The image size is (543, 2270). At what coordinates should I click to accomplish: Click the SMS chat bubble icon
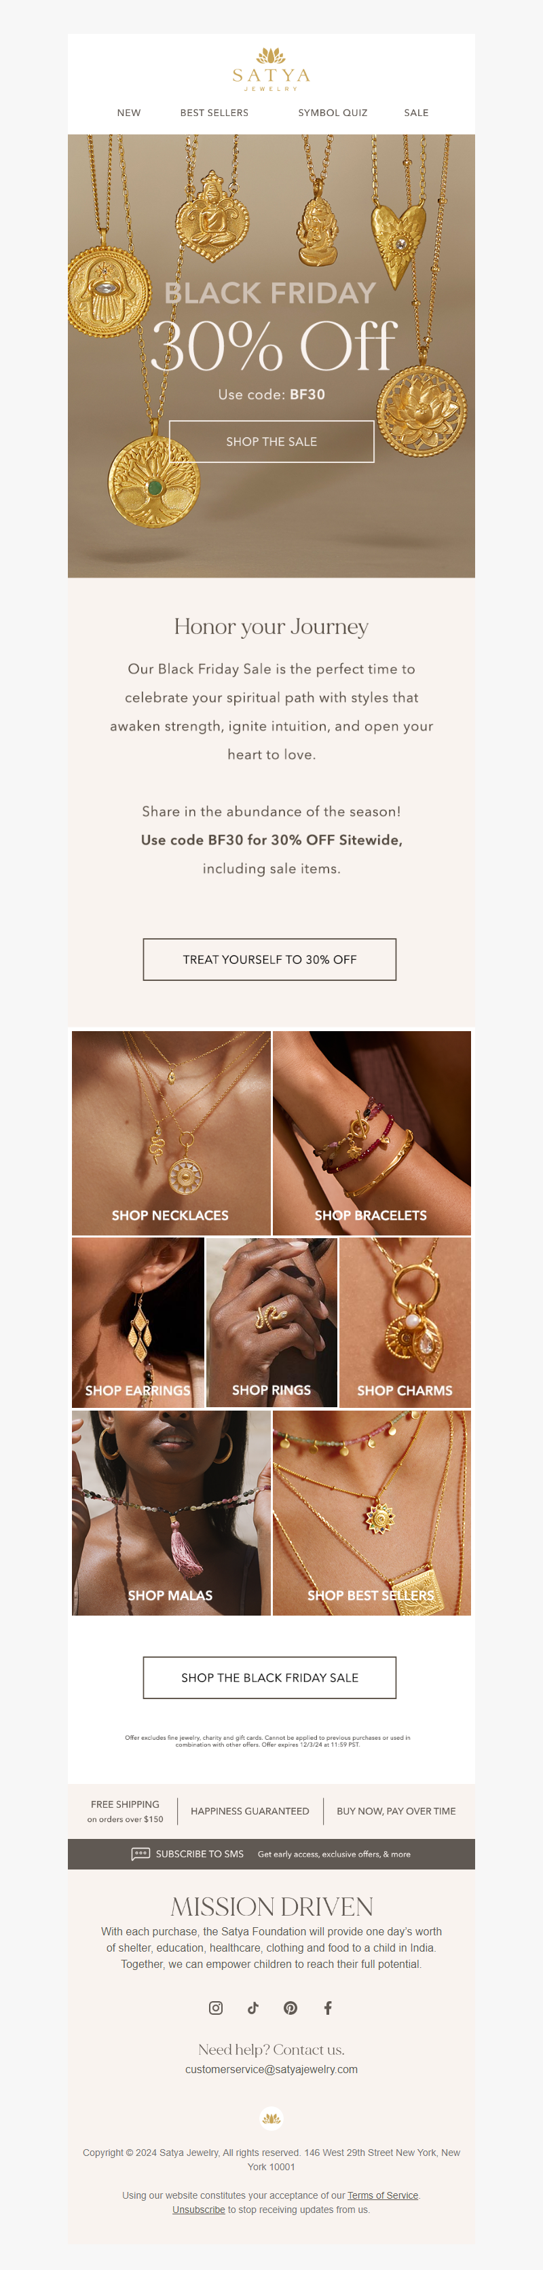click(x=140, y=1854)
